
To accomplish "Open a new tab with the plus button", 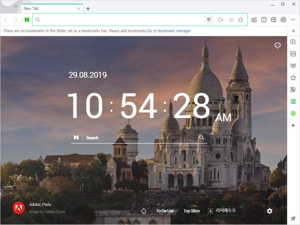I will click(88, 8).
